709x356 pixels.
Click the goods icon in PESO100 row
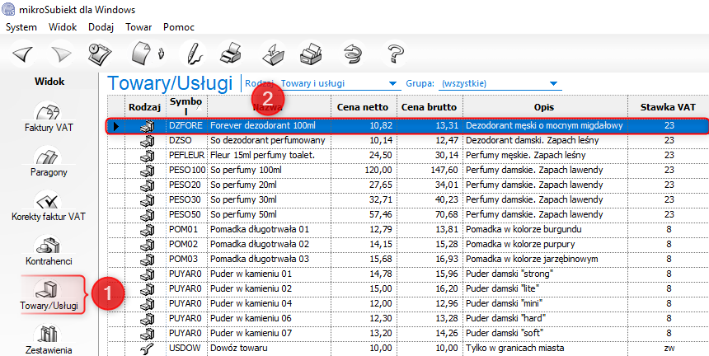tap(147, 171)
